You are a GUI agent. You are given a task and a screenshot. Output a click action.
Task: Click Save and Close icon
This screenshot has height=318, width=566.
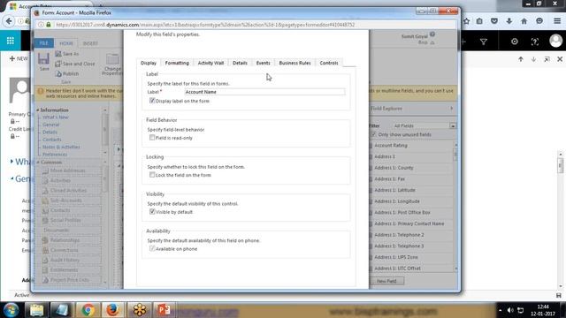pos(58,64)
